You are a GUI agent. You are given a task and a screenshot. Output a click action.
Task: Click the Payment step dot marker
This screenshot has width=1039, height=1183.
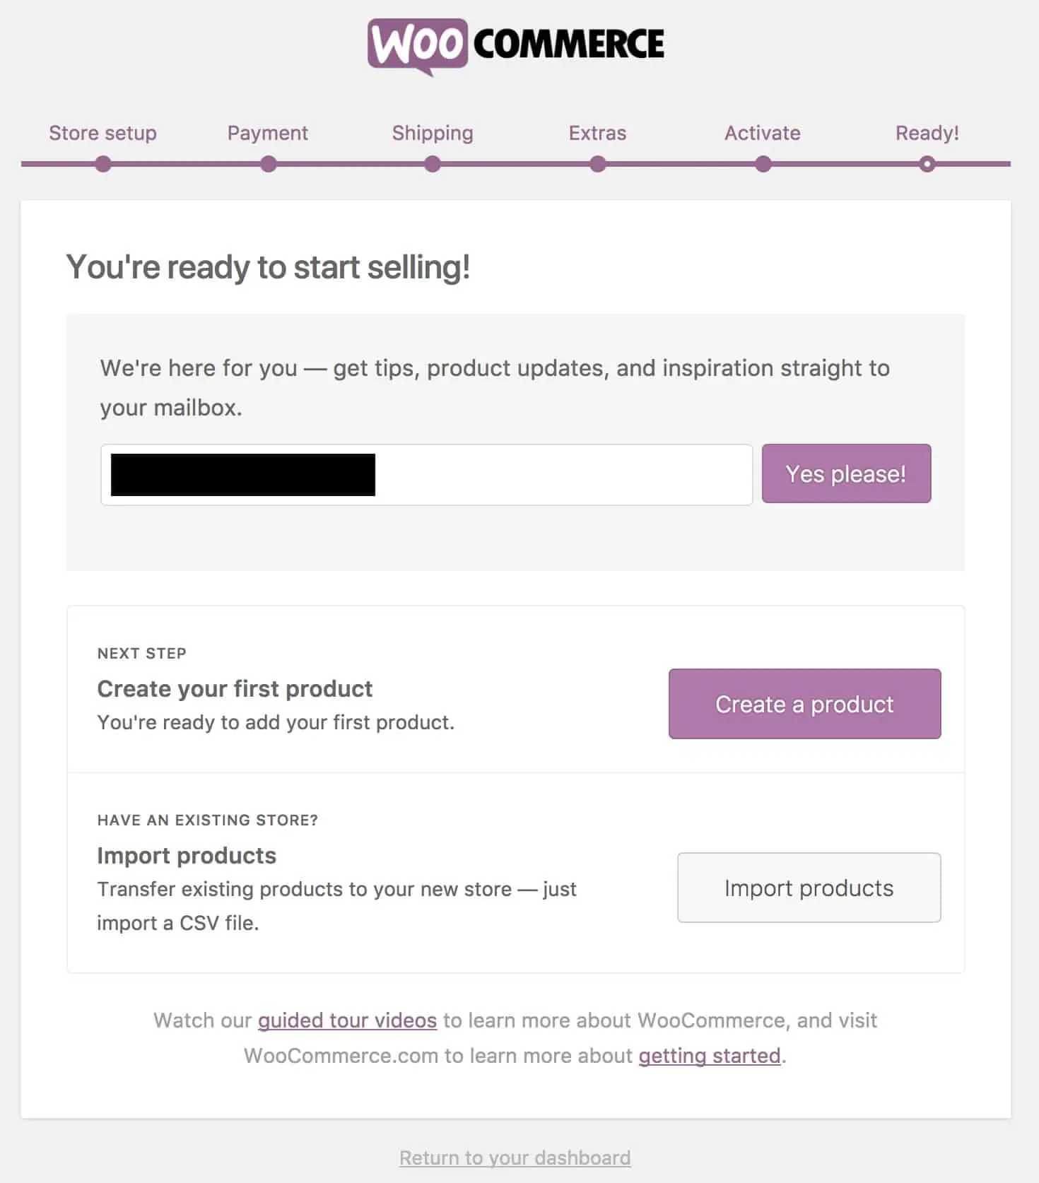click(x=268, y=165)
